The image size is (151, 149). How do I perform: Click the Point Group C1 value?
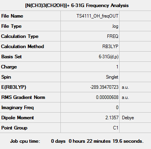116,128
